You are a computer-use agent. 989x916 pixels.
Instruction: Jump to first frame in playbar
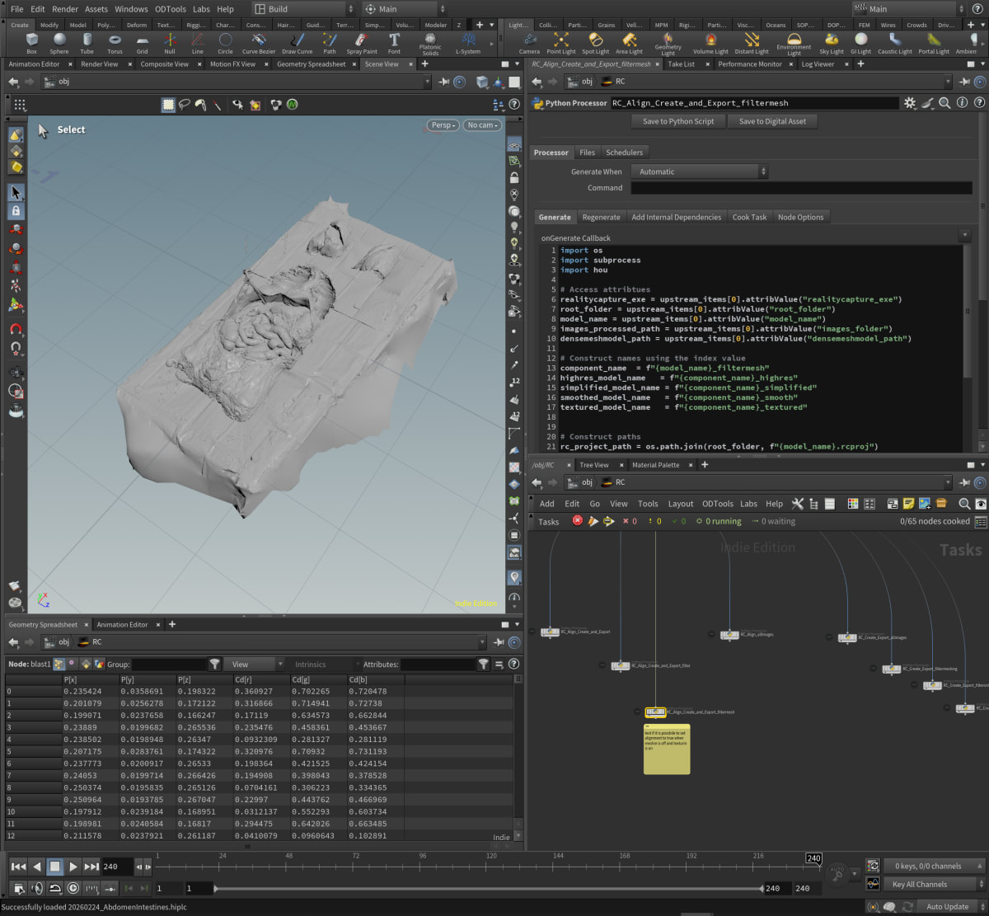click(17, 867)
